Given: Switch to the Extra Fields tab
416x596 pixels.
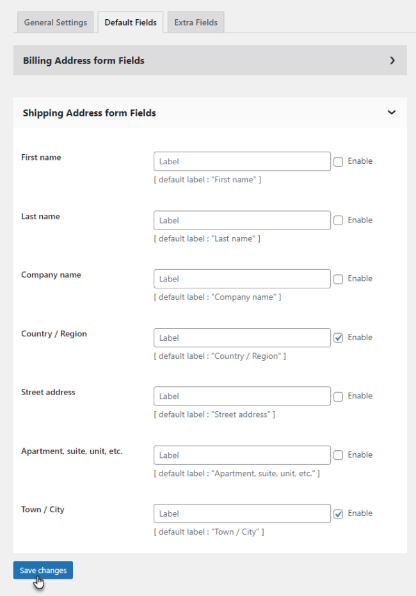Looking at the screenshot, I should coord(196,22).
